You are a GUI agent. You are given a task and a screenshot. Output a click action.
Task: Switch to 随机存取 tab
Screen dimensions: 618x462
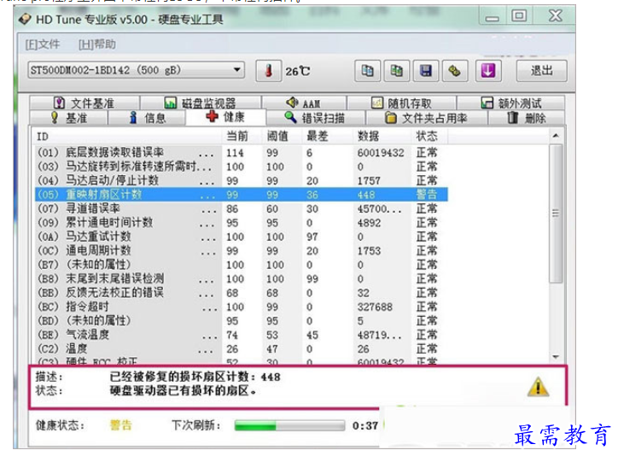pos(401,103)
